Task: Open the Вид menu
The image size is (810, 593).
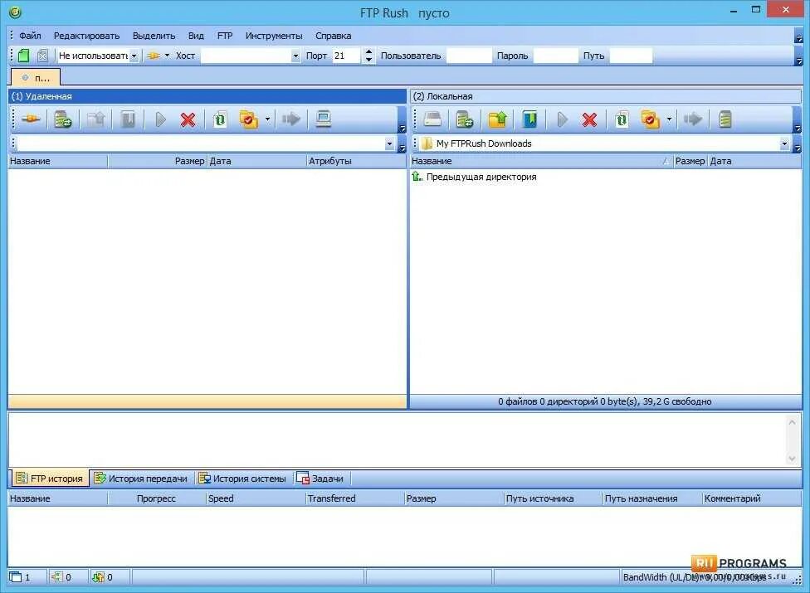Action: pos(197,36)
